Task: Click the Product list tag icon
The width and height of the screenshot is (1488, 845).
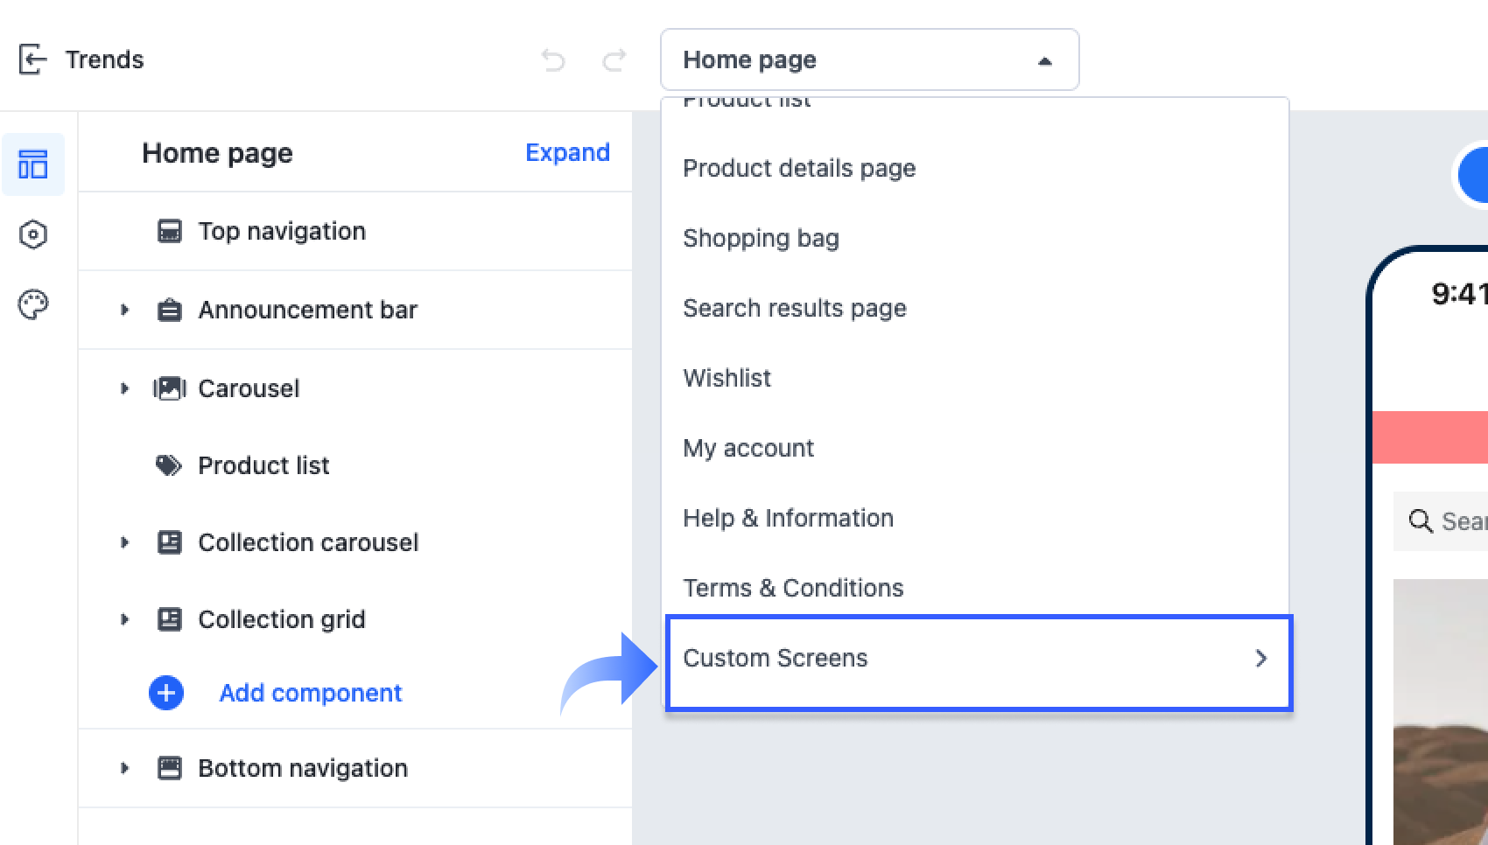Action: [168, 465]
